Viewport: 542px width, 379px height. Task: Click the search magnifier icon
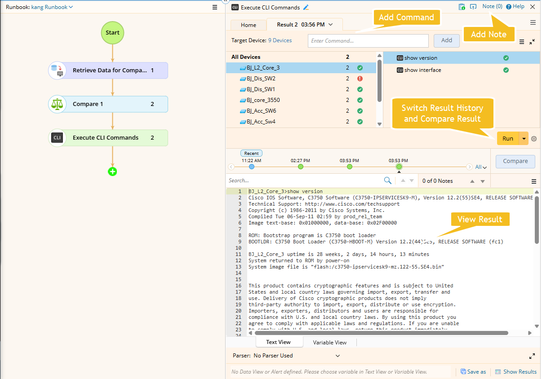click(x=387, y=181)
